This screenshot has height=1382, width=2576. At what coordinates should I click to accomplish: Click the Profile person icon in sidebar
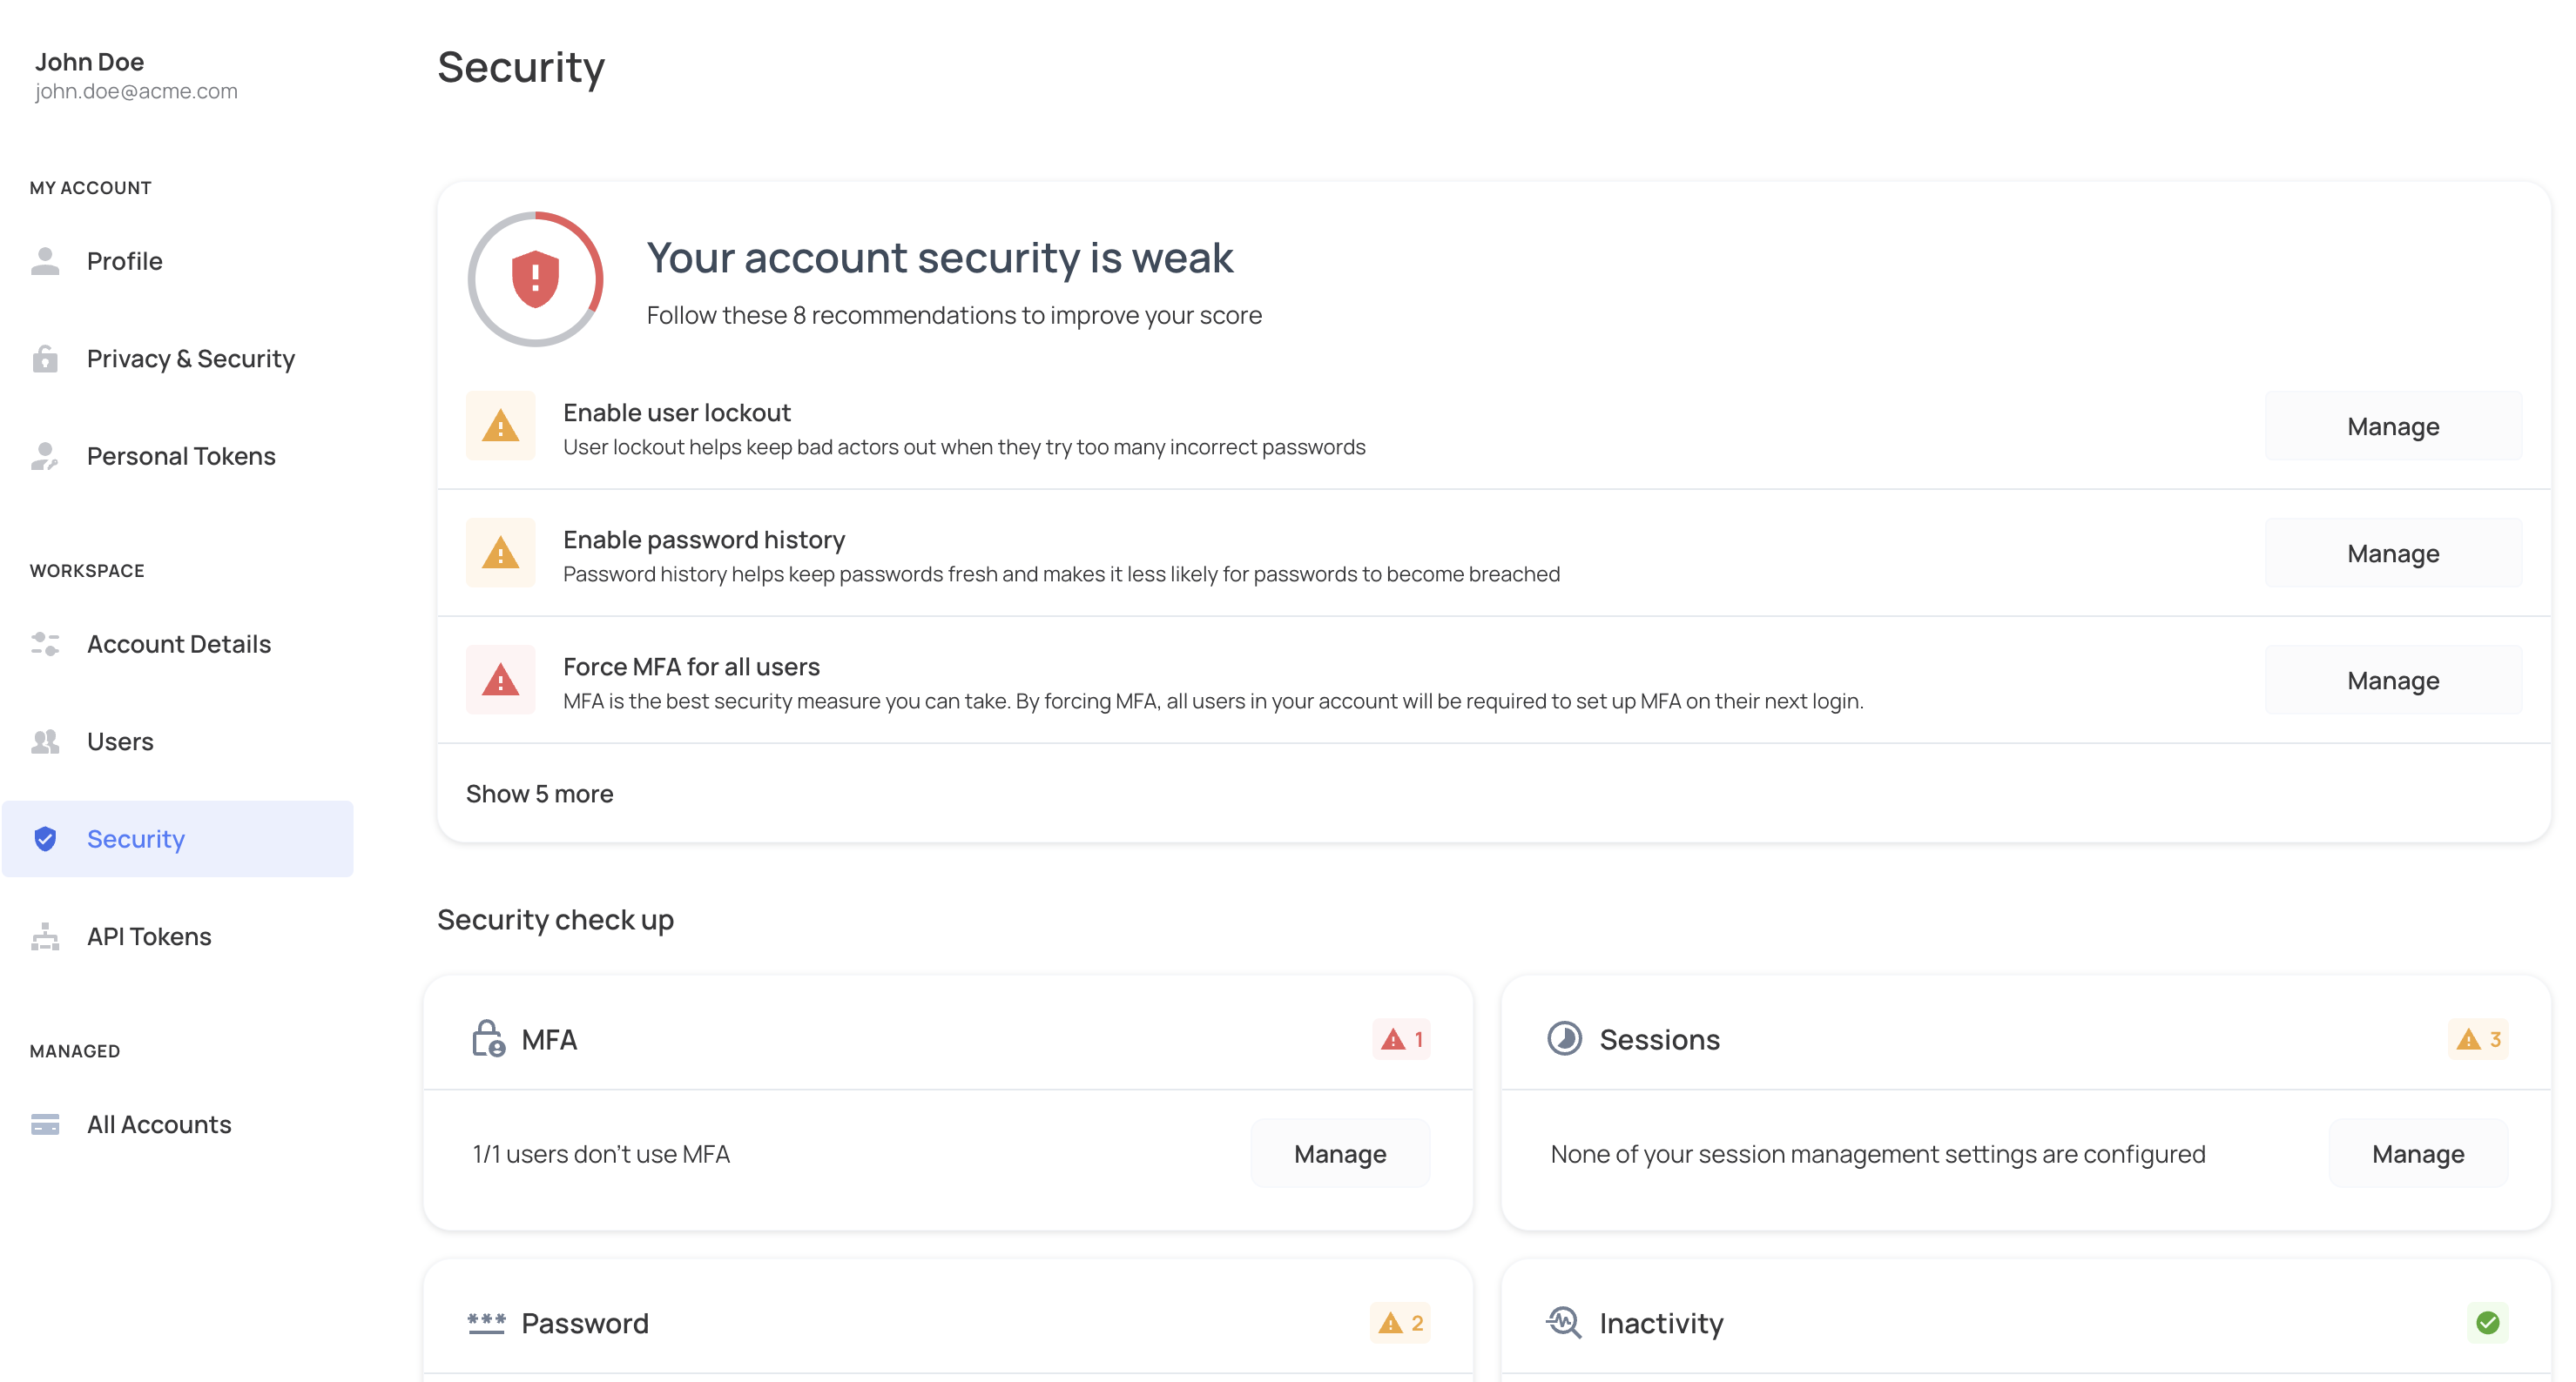[x=45, y=261]
